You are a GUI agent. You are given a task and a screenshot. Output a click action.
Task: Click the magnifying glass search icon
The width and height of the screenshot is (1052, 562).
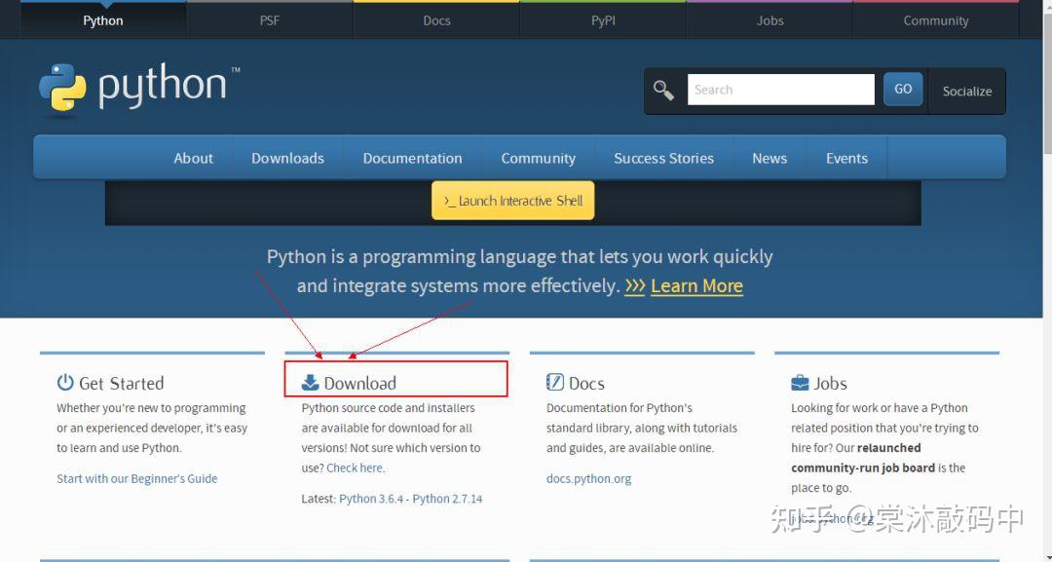click(x=663, y=90)
